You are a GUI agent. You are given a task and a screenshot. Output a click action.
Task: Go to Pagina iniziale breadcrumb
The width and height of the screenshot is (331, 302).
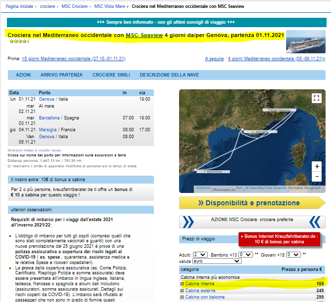(x=19, y=6)
